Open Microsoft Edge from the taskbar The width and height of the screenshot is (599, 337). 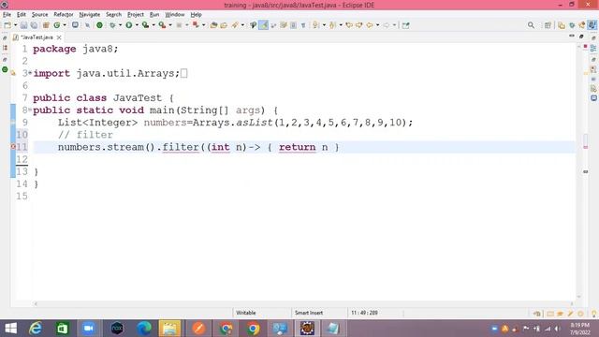[x=144, y=329]
